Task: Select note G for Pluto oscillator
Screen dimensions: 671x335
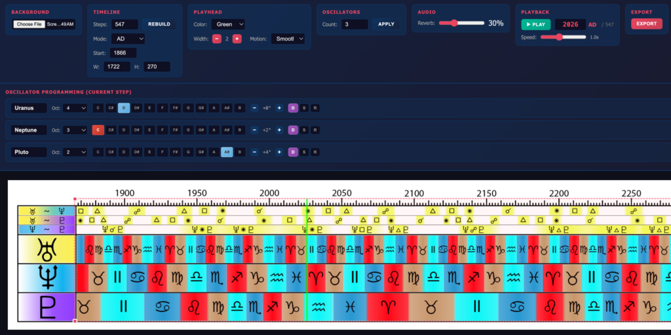Action: pyautogui.click(x=189, y=152)
